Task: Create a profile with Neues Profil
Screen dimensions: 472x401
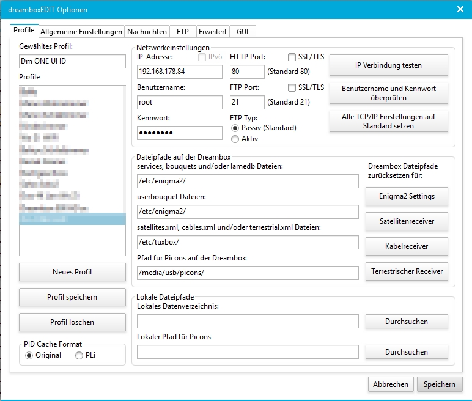Action: point(72,271)
